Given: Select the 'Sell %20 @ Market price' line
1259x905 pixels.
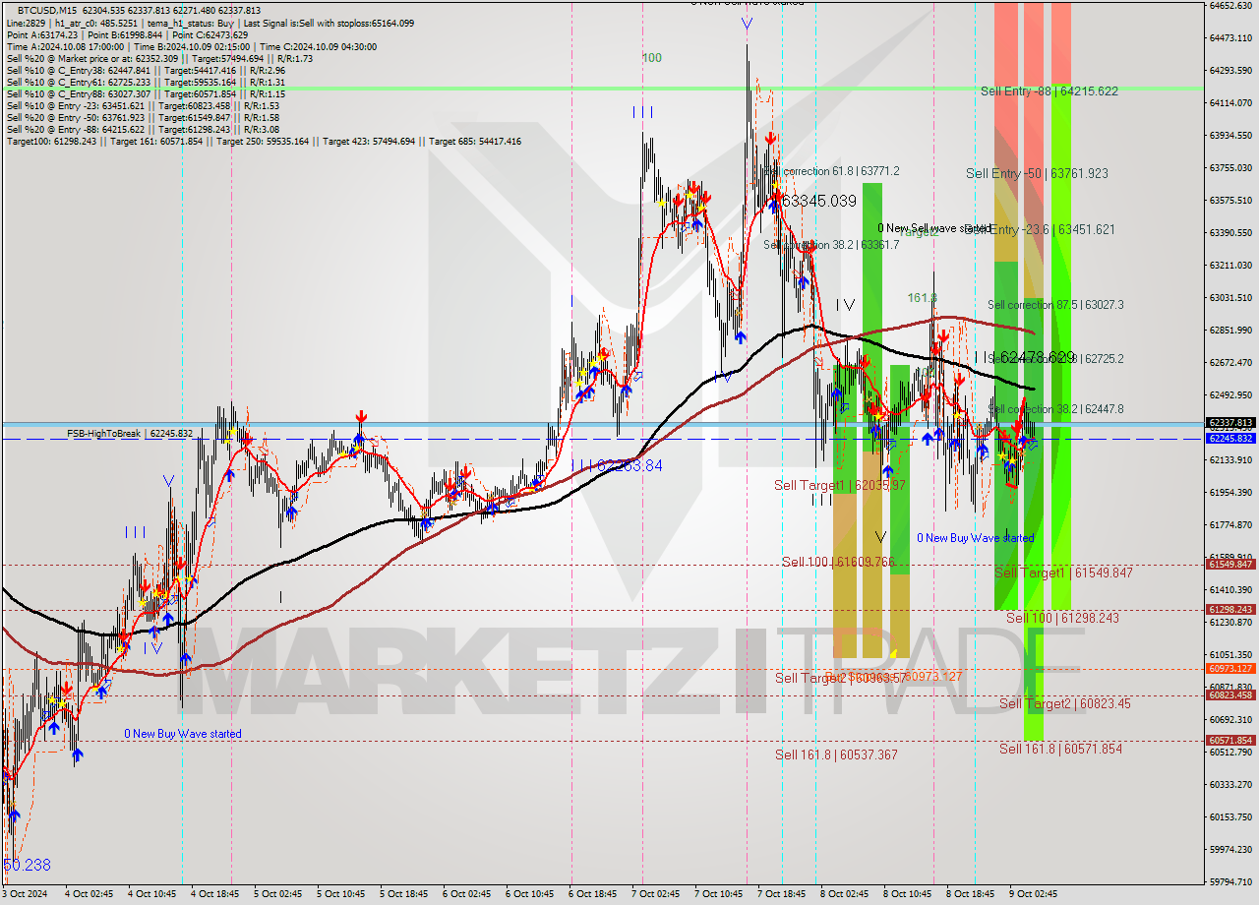Looking at the screenshot, I should coord(159,58).
